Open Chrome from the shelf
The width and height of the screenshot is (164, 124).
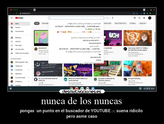click(71, 89)
